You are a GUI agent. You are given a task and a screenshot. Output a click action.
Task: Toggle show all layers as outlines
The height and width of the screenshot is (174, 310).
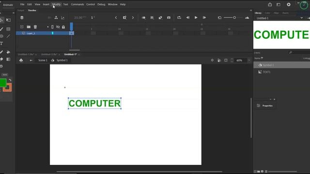[52, 27]
